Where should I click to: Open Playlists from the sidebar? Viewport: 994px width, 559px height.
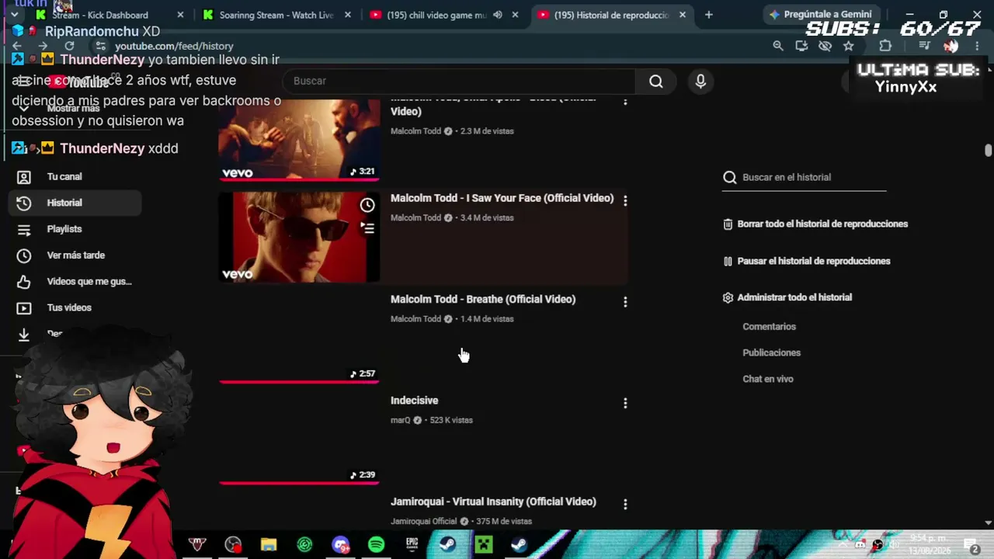pos(75,229)
